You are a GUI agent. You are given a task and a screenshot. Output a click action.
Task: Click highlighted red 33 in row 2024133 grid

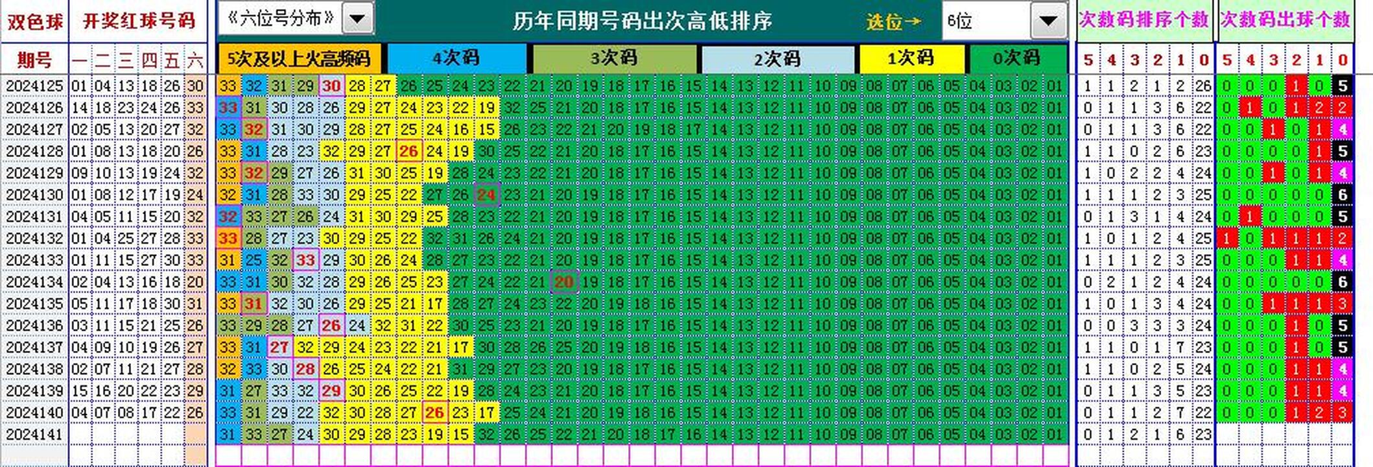305,260
